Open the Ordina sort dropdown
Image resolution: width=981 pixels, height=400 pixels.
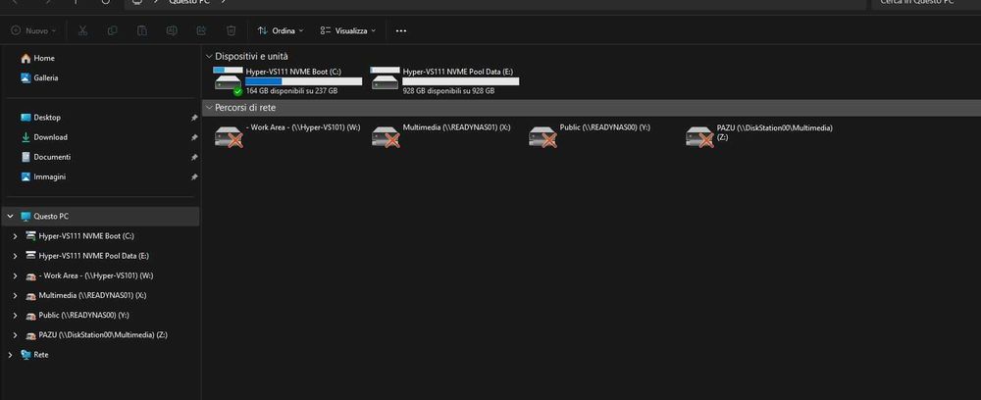[281, 30]
